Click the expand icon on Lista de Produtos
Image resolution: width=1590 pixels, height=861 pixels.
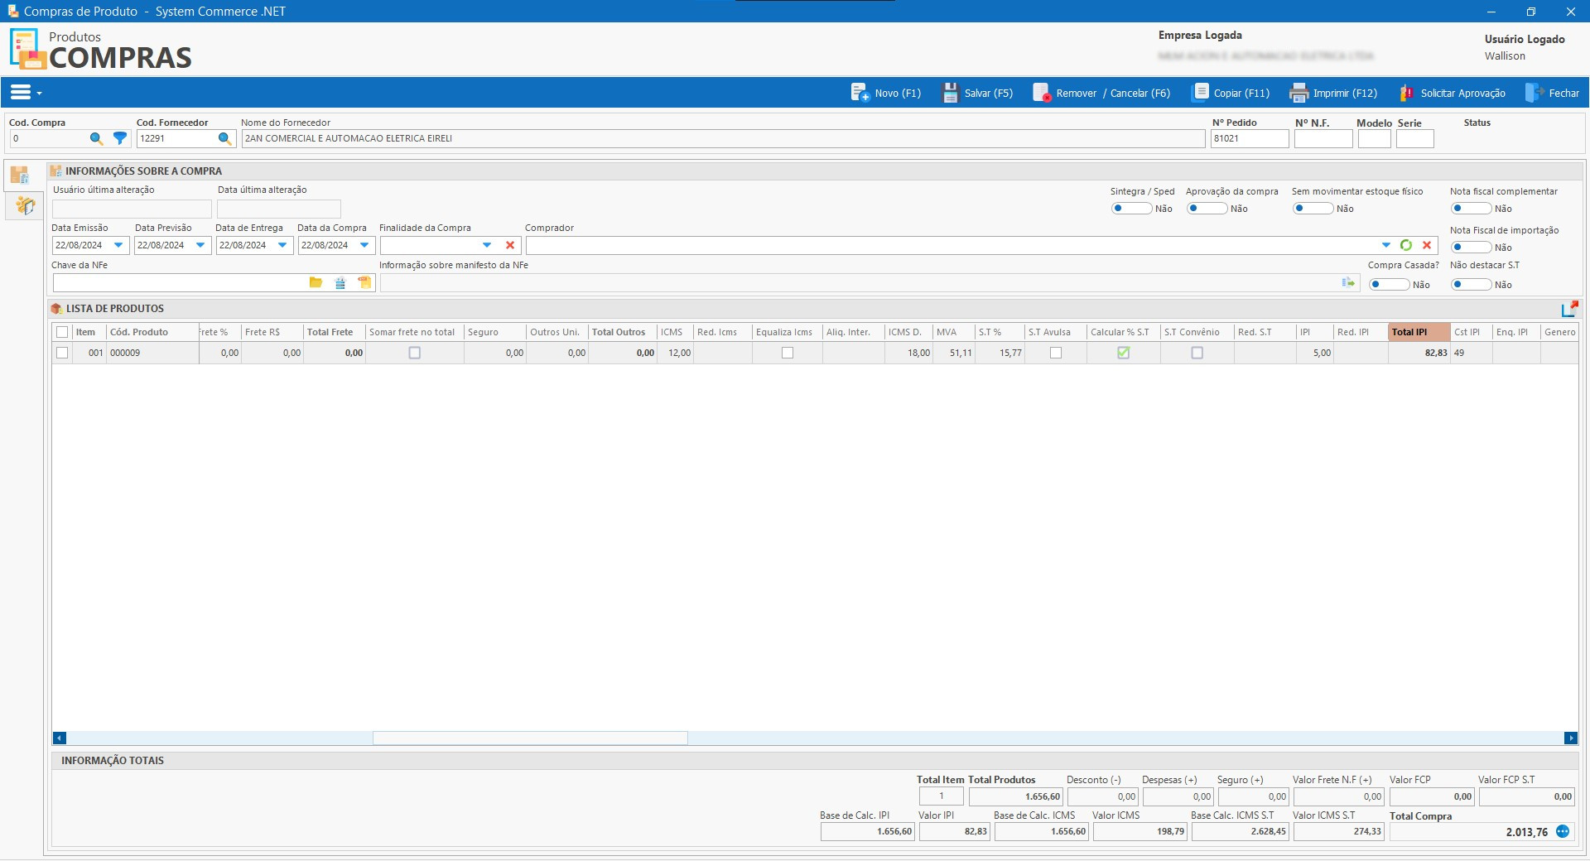tap(1569, 309)
